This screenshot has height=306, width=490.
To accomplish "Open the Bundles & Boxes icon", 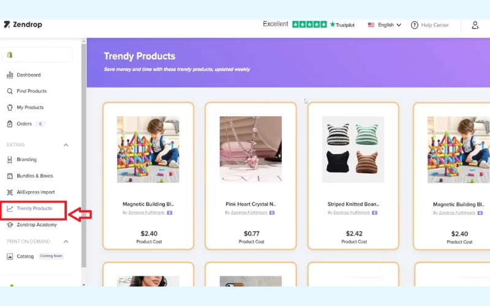I will (x=10, y=176).
